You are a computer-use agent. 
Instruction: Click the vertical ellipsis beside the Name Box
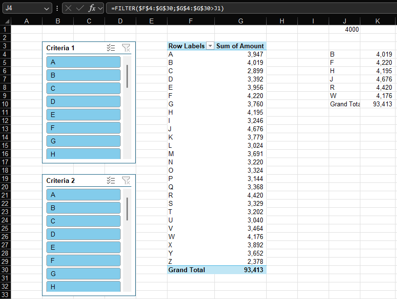coord(57,8)
